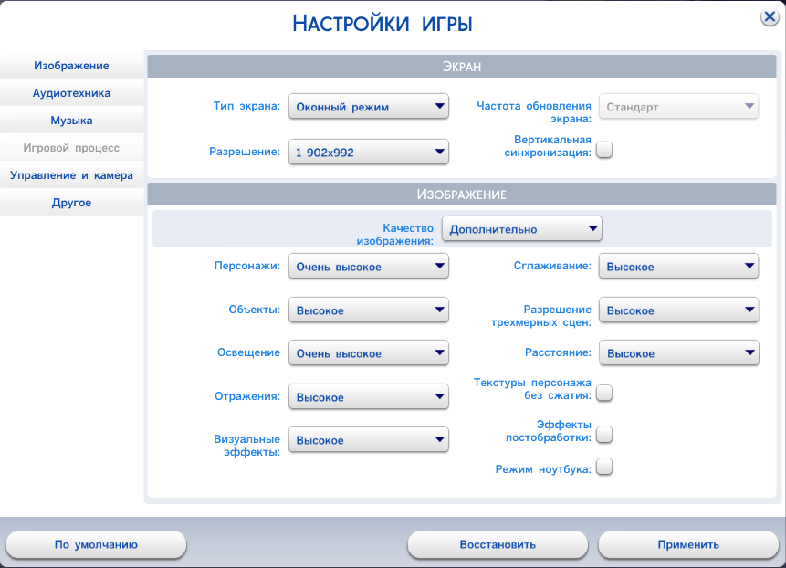
Task: Open the Сглаживание dropdown
Action: click(678, 267)
